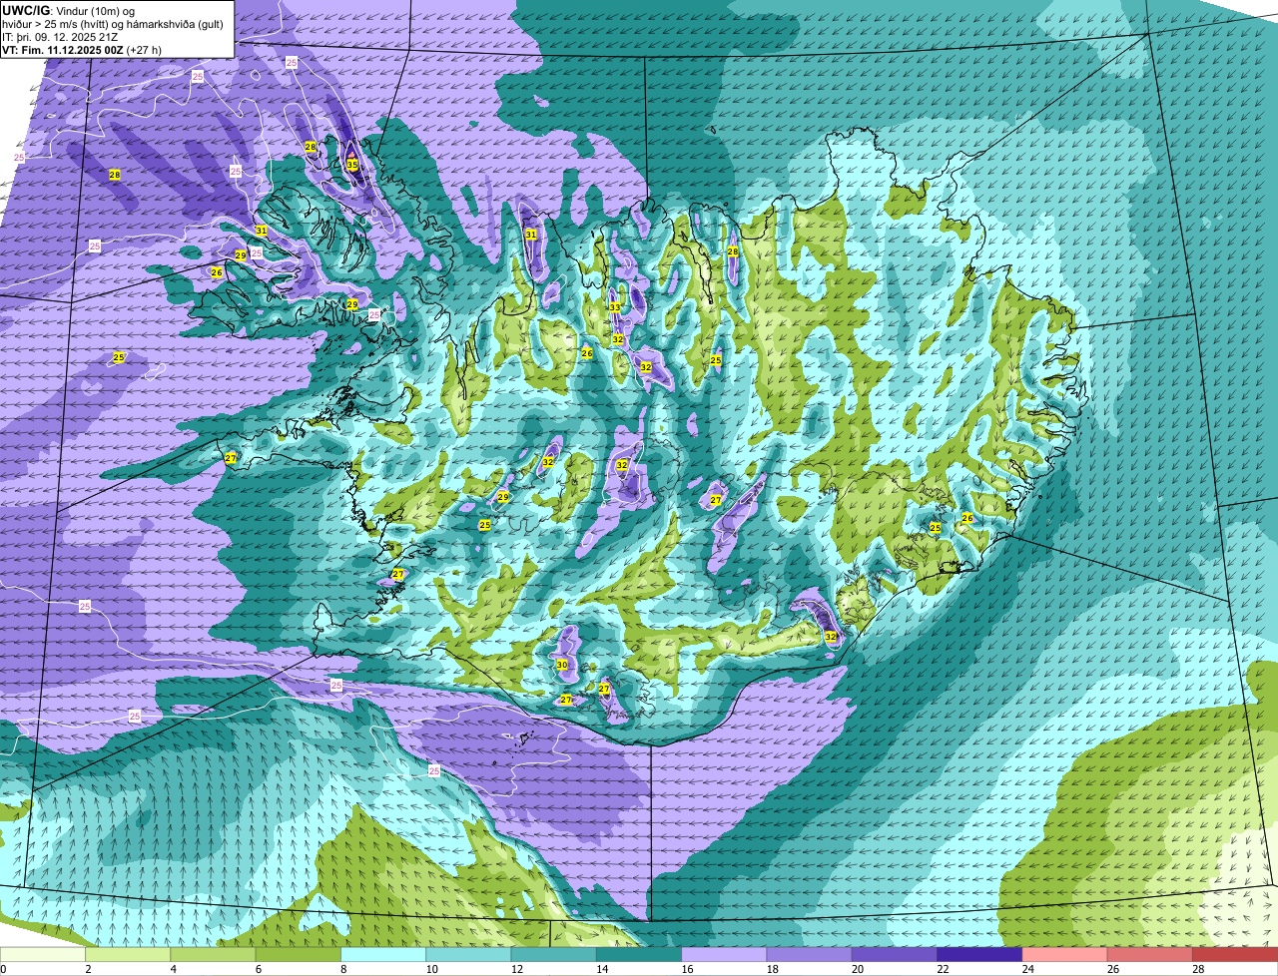1278x976 pixels.
Task: Click the 'IT: þri. 09. 12. 2025 21Z' line
Action: point(60,36)
